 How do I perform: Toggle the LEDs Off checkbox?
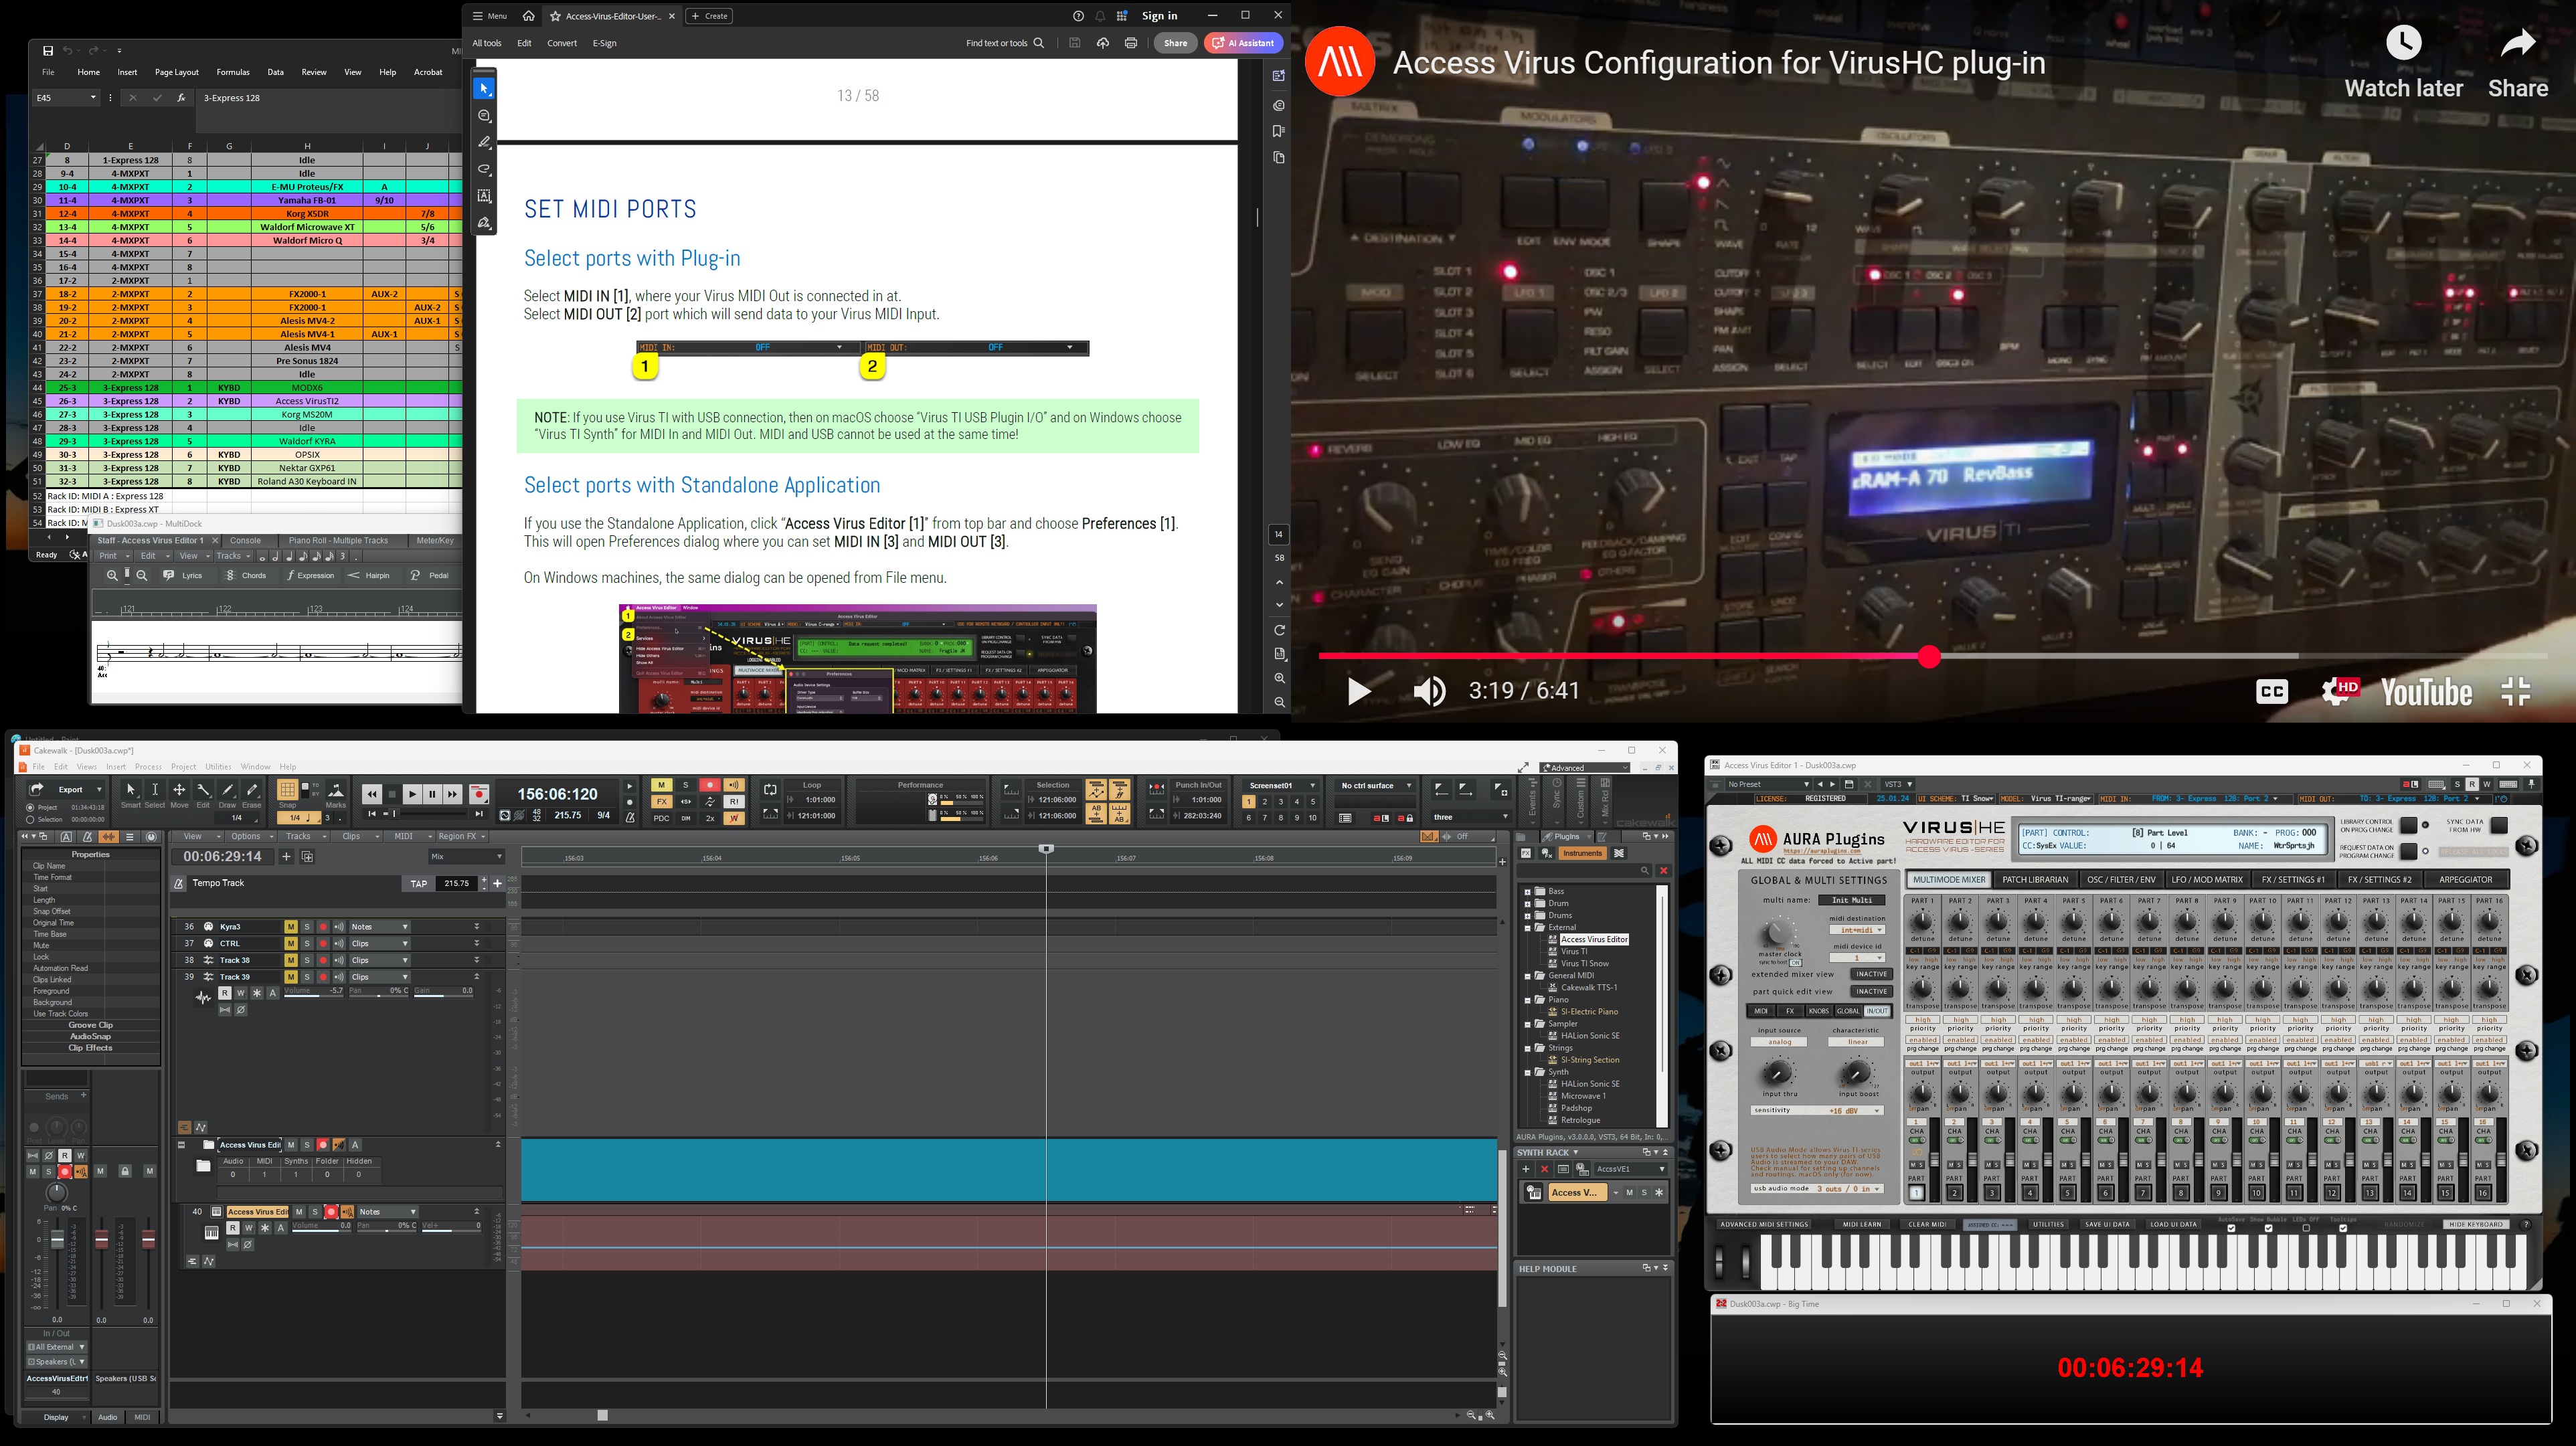(2306, 1229)
